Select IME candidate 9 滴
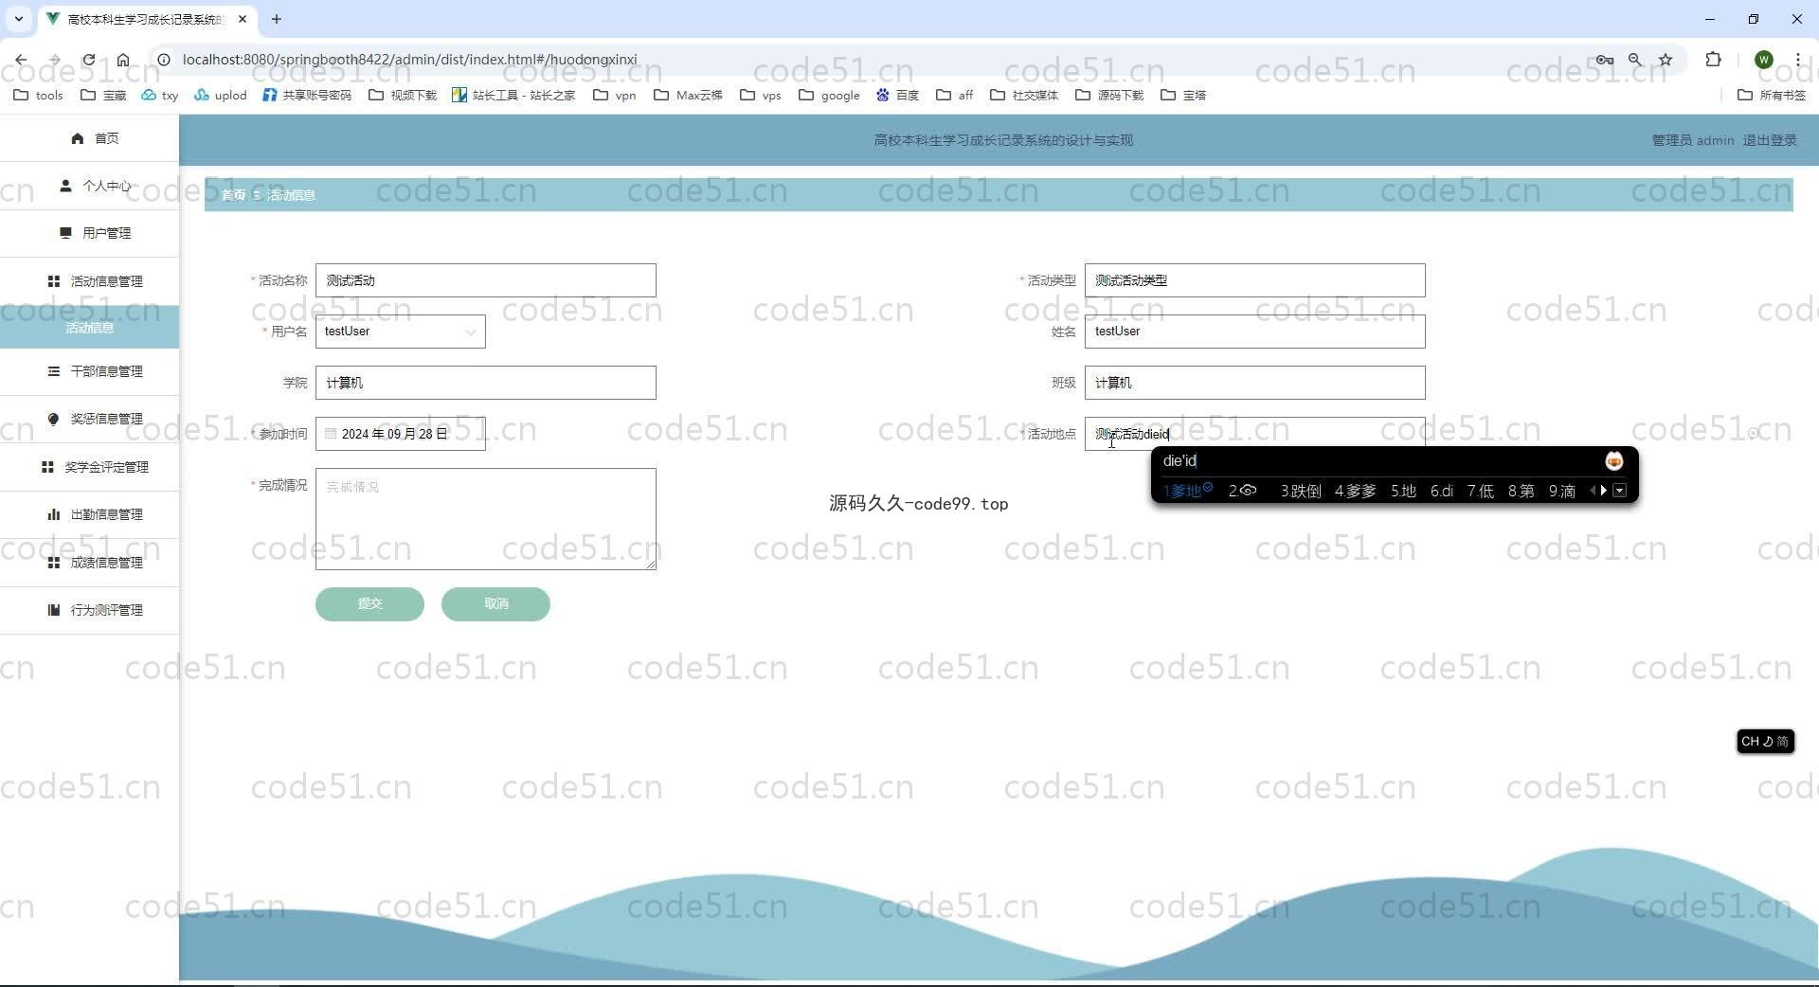This screenshot has width=1819, height=987. [1562, 491]
